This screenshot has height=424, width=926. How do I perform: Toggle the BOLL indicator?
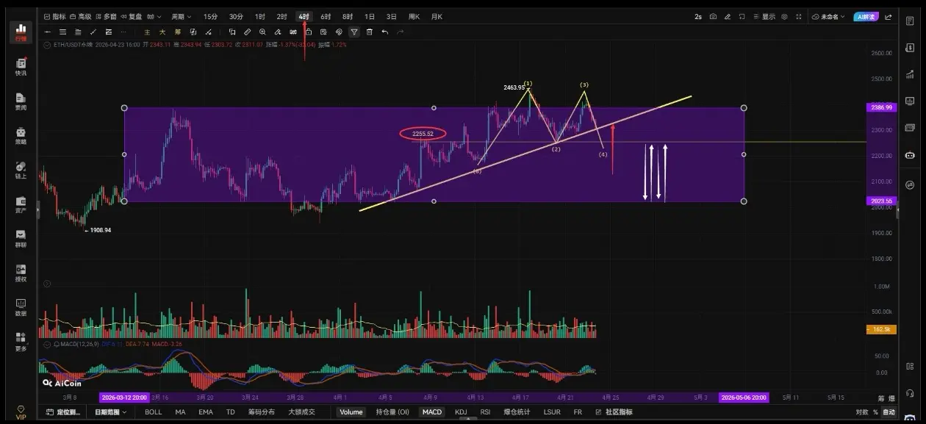click(x=153, y=412)
